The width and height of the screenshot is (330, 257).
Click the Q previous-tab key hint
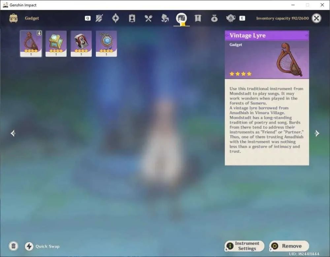pos(88,18)
